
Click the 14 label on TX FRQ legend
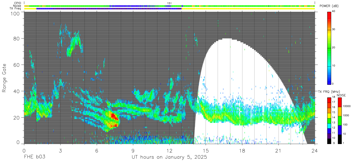334,117
